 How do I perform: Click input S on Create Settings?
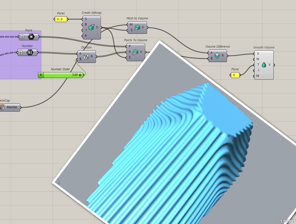pos(86,19)
